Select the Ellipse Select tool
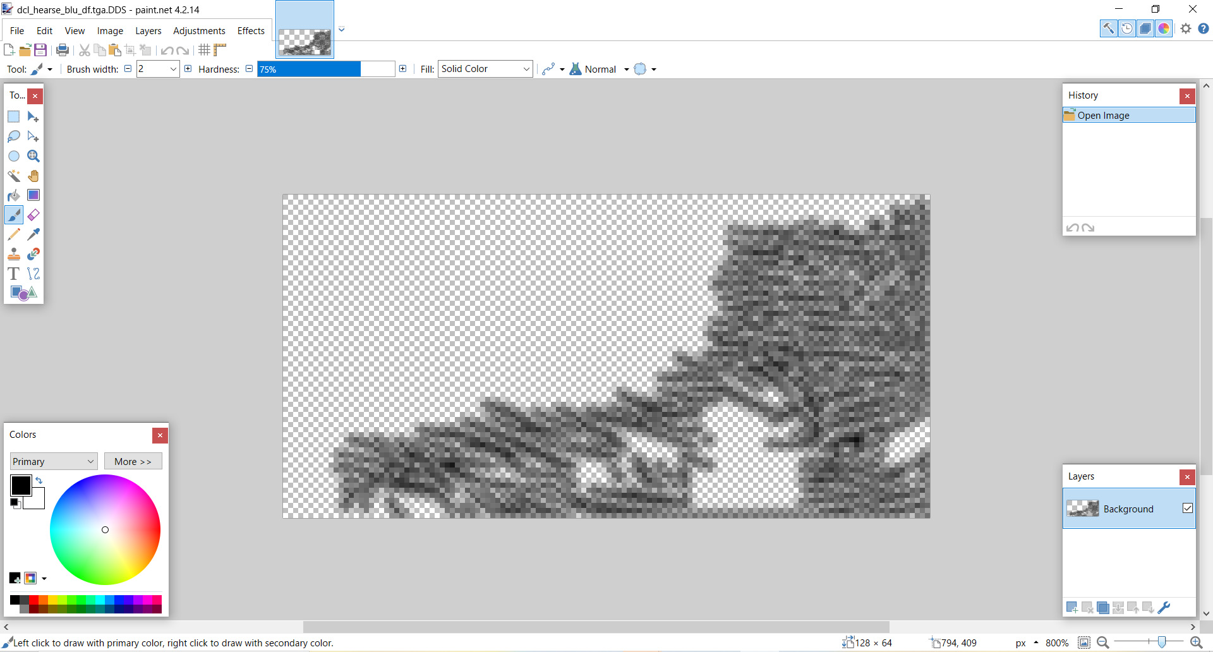The height and width of the screenshot is (652, 1213). tap(14, 156)
